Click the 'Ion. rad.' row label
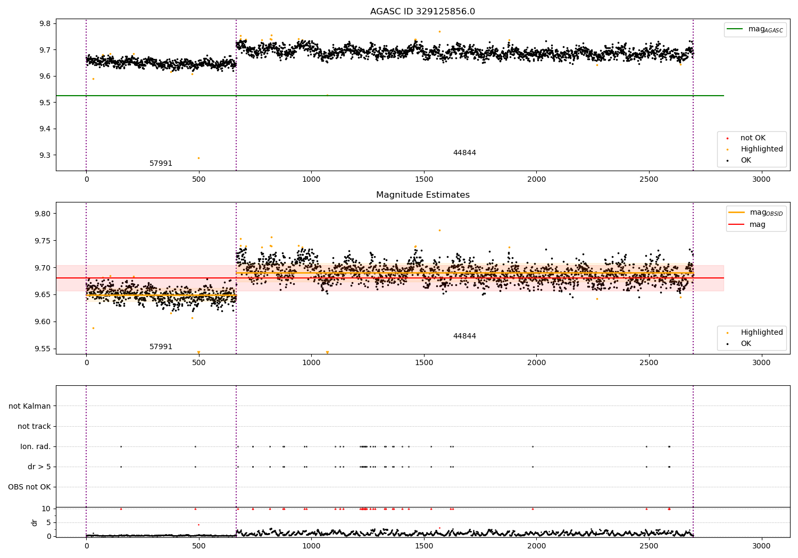 pos(36,446)
